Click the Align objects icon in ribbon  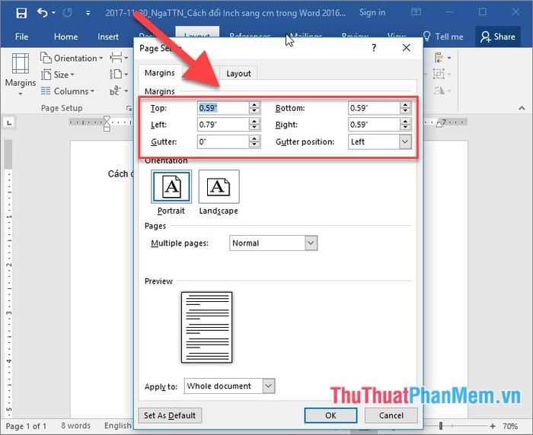coord(442,58)
